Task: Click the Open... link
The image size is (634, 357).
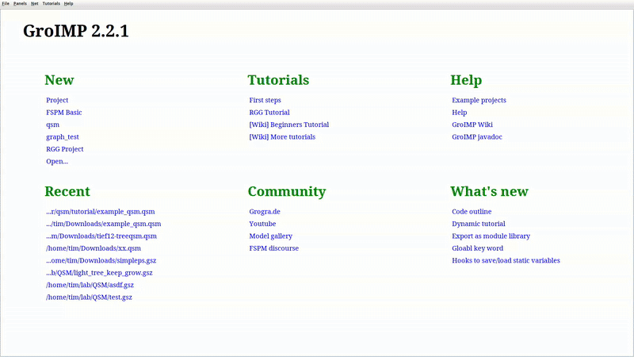Action: 57,161
